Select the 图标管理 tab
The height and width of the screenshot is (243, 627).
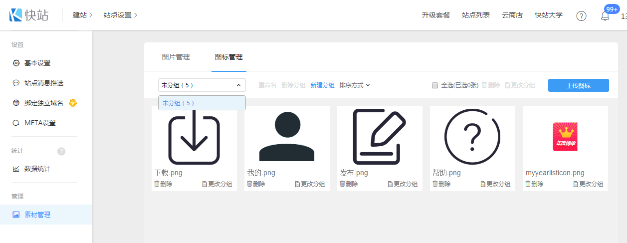(228, 57)
